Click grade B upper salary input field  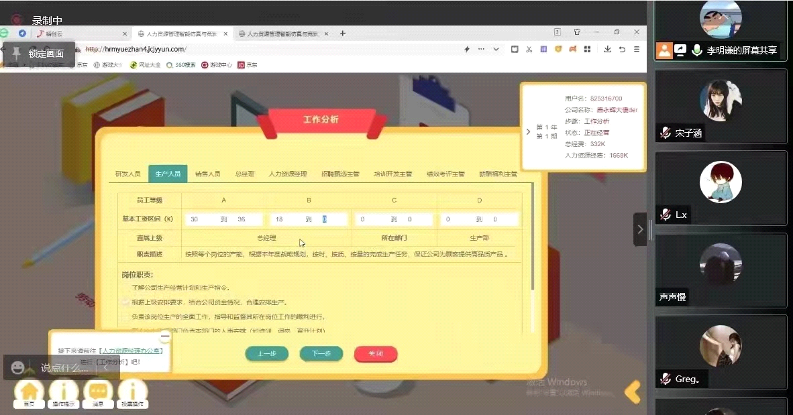(x=332, y=219)
